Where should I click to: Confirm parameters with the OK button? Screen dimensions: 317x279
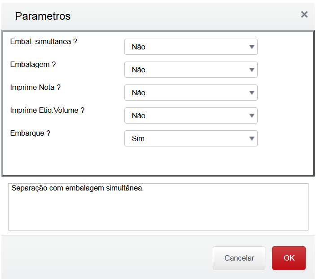point(289,258)
